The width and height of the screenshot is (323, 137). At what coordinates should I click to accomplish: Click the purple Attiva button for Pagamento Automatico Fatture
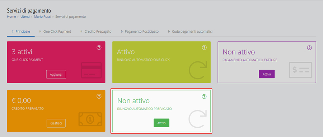[267, 74]
